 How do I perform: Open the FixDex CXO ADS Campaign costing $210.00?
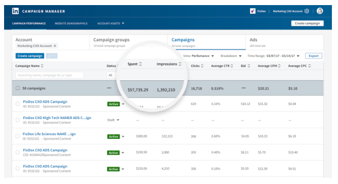[x=45, y=166]
